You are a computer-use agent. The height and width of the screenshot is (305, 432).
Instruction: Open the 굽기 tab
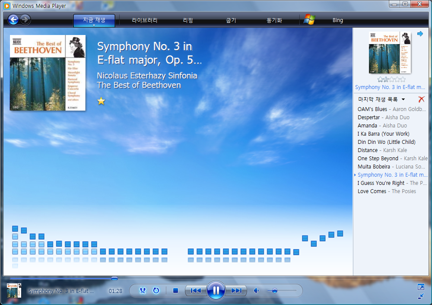click(230, 19)
